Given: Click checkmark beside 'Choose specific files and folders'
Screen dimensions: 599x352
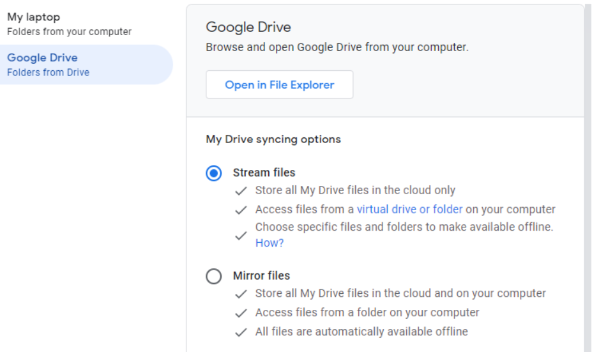Looking at the screenshot, I should [x=241, y=236].
